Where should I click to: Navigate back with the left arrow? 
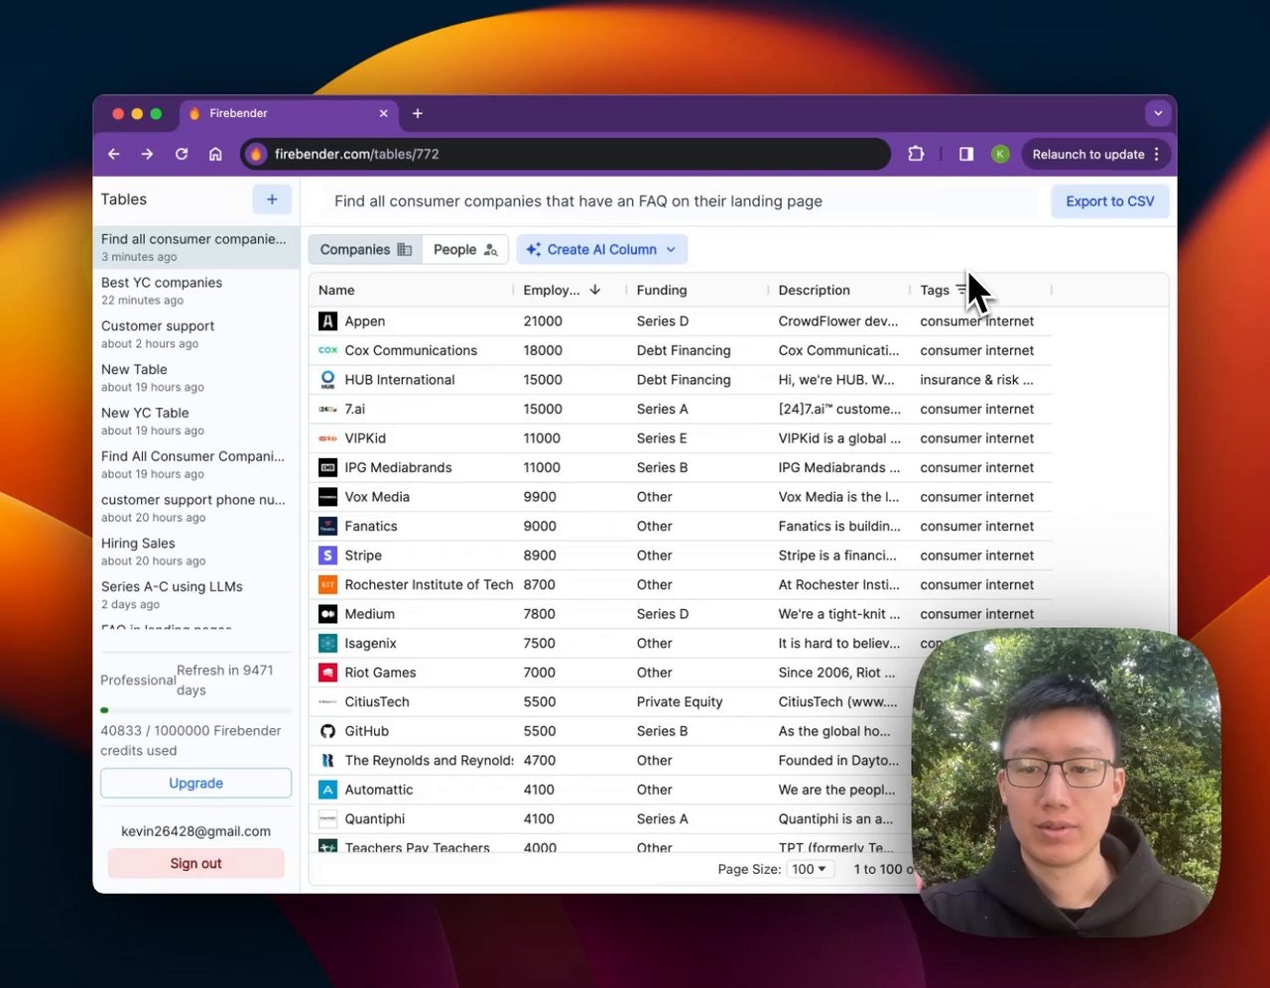pos(114,154)
